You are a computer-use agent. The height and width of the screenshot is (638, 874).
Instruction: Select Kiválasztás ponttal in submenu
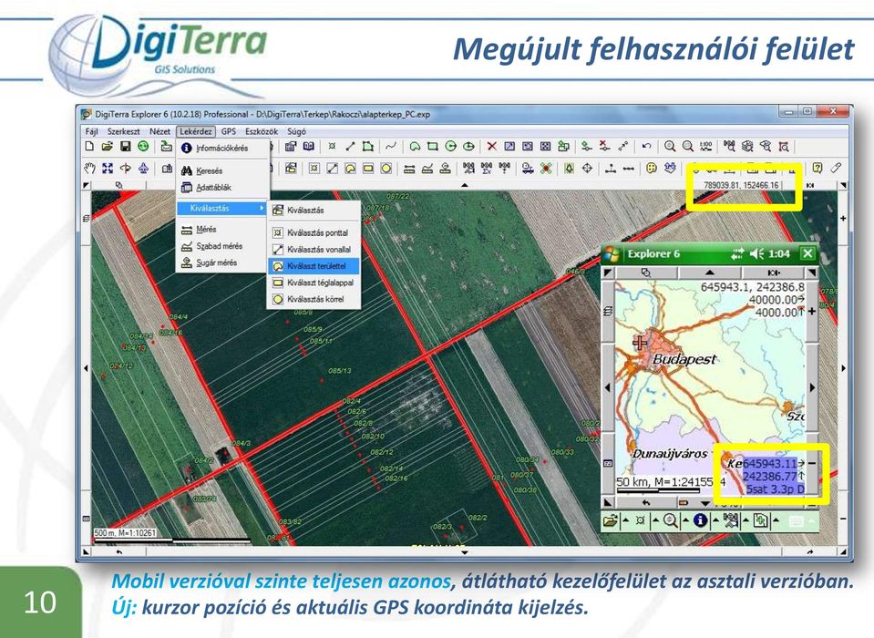point(314,232)
